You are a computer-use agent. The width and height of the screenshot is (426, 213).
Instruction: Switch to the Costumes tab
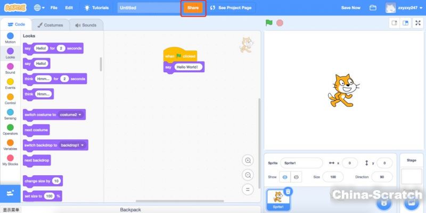coord(50,25)
